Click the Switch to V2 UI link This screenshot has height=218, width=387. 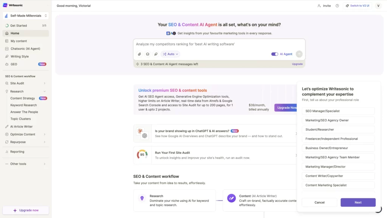[357, 6]
